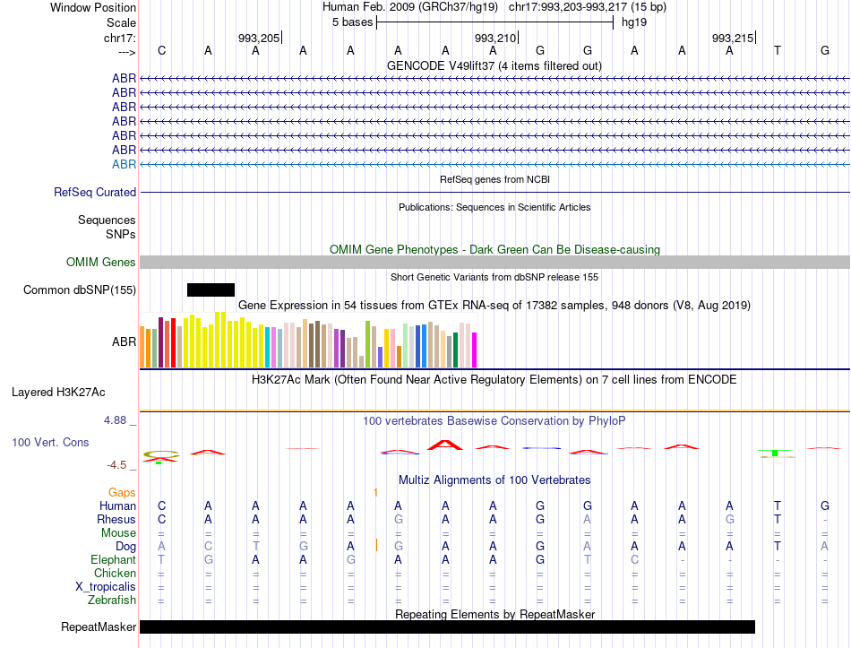This screenshot has width=851, height=648.
Task: Click base T in top reference sequence row
Action: [778, 50]
